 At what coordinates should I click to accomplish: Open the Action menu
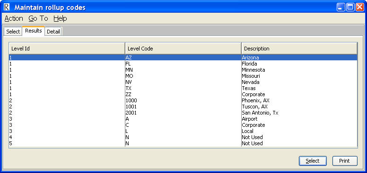[14, 18]
